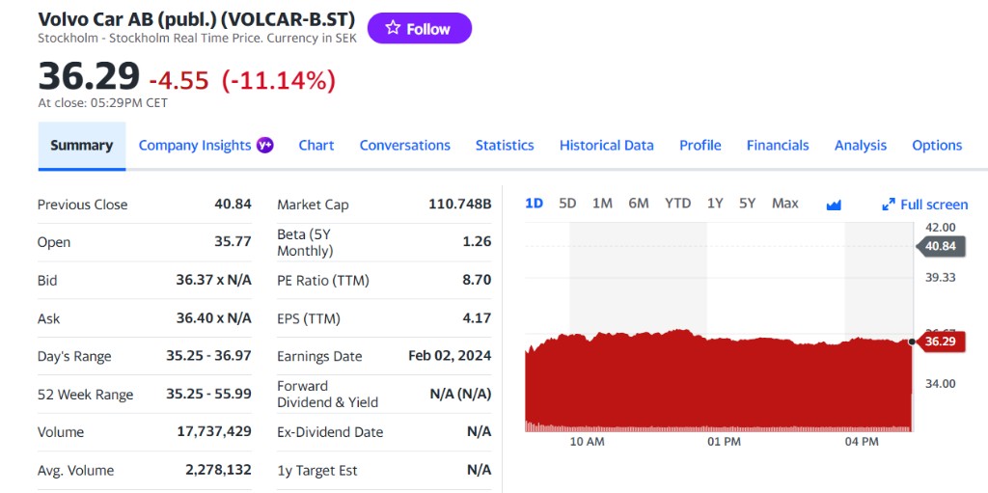Select the Financials tab
The width and height of the screenshot is (988, 493).
778,145
